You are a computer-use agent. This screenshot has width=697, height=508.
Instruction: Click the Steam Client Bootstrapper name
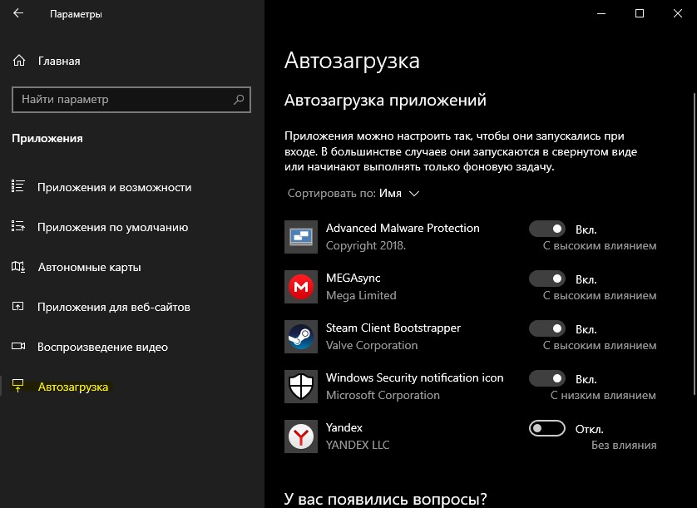pyautogui.click(x=393, y=328)
